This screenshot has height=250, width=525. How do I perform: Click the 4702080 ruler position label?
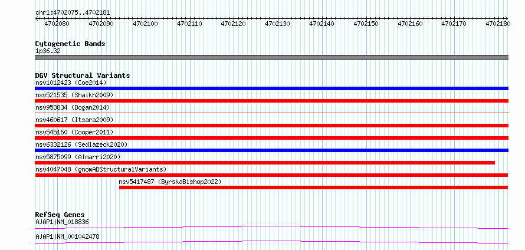click(x=57, y=24)
